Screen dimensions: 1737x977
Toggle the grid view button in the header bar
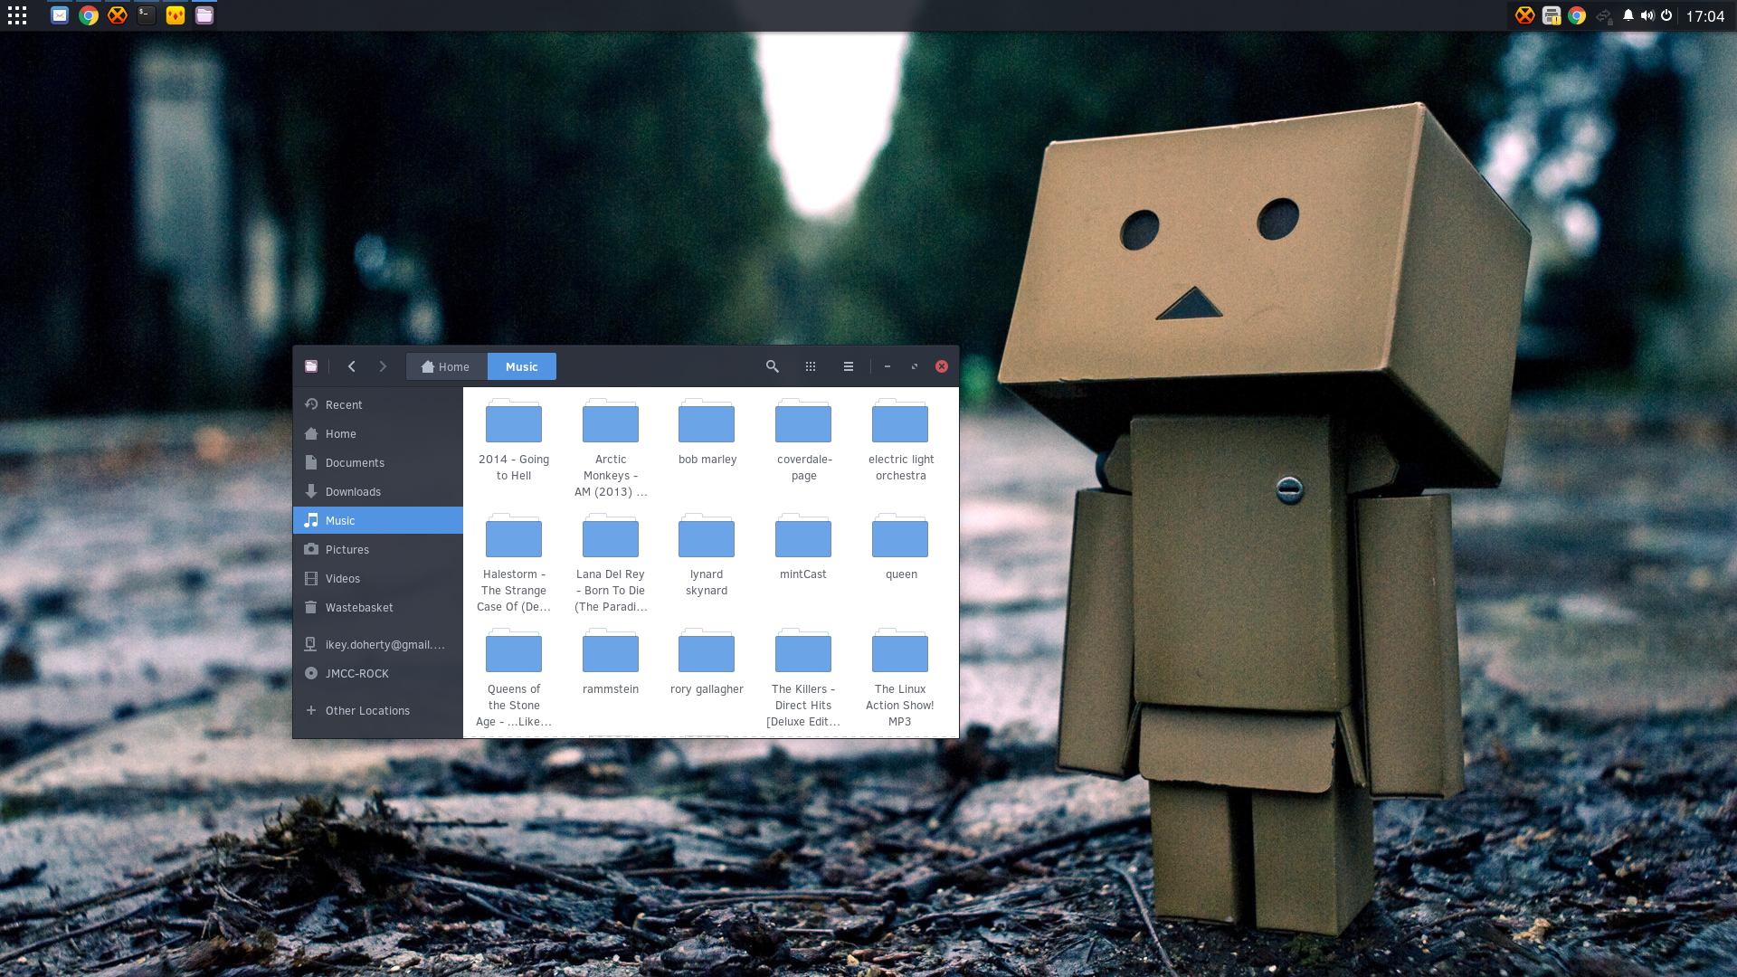click(x=811, y=366)
